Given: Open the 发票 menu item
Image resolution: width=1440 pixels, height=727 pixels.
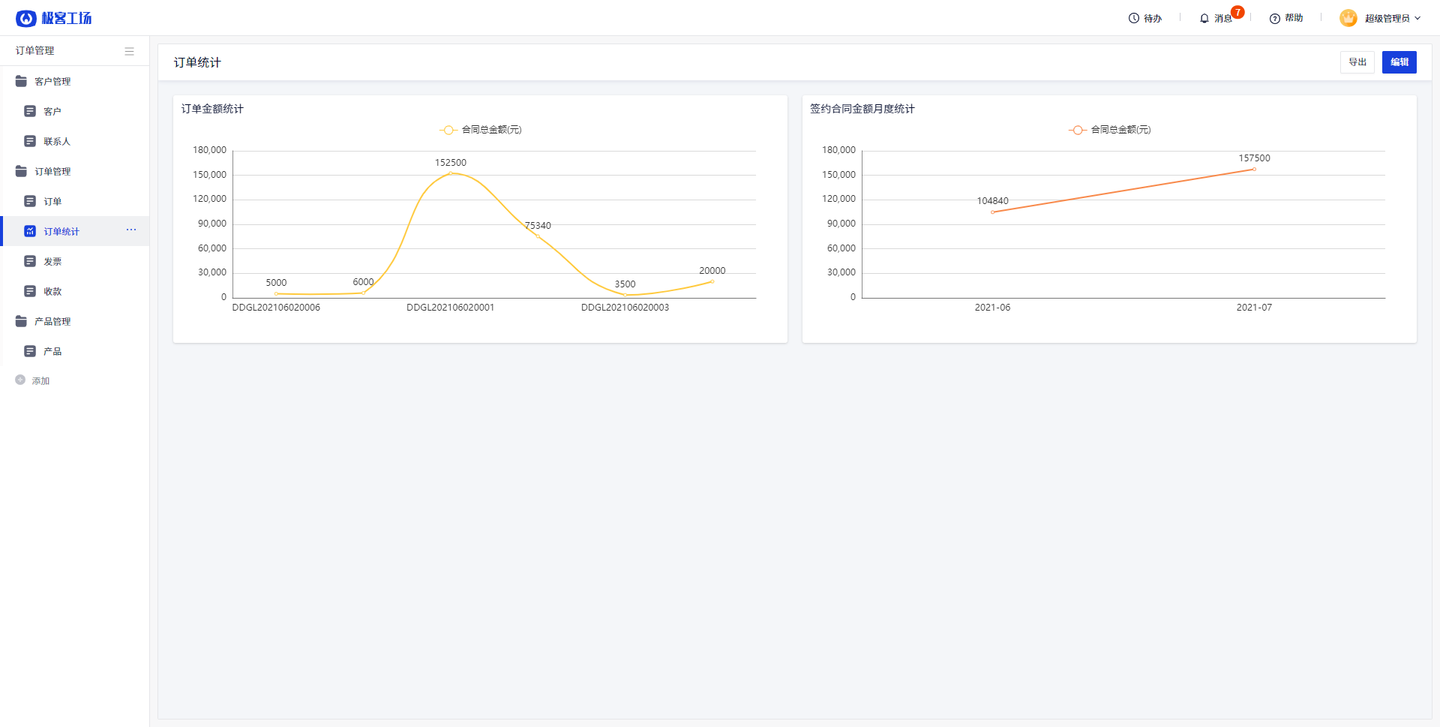Looking at the screenshot, I should (52, 261).
